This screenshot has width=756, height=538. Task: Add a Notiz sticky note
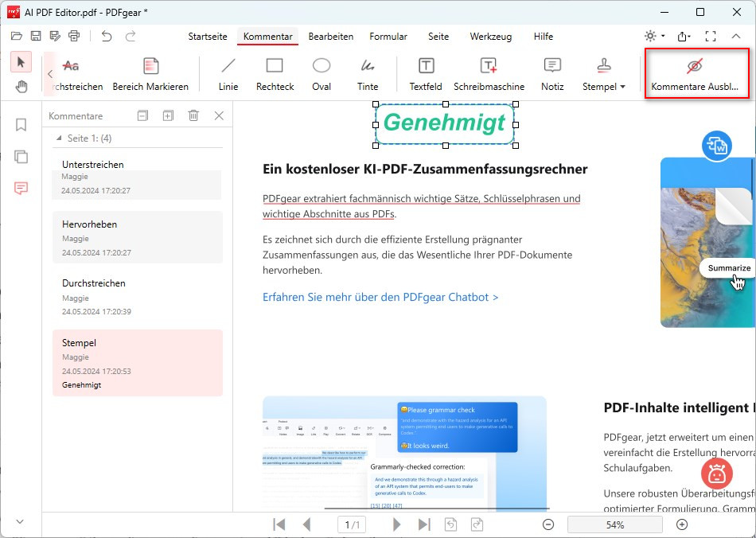pyautogui.click(x=552, y=75)
